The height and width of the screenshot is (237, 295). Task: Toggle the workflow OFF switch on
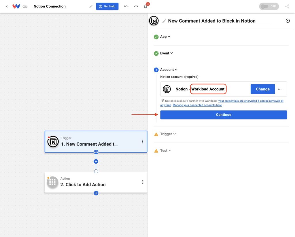(x=269, y=6)
